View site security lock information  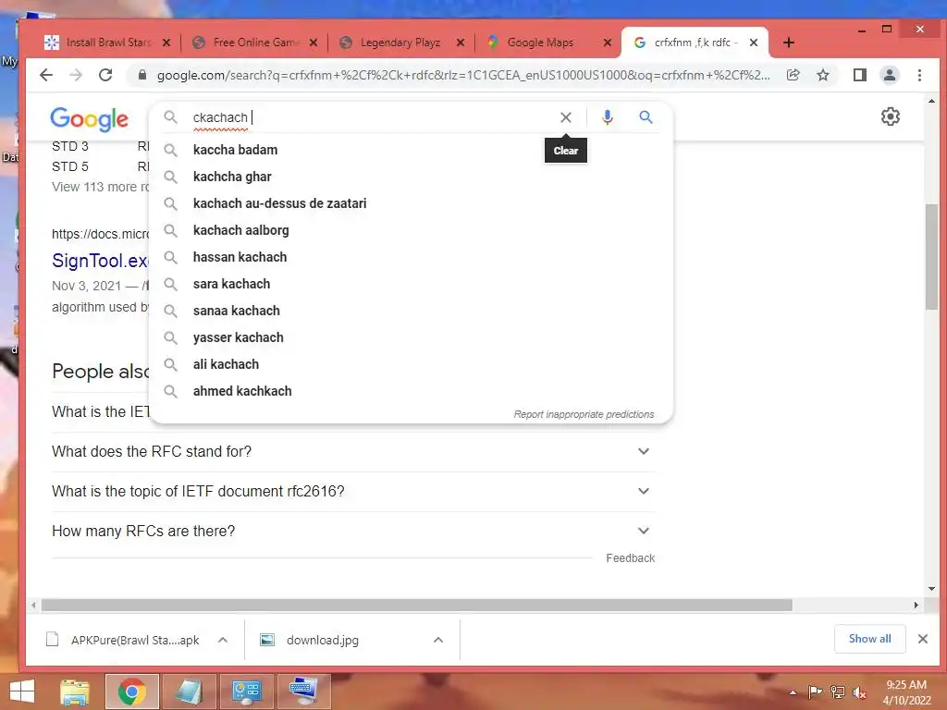141,75
